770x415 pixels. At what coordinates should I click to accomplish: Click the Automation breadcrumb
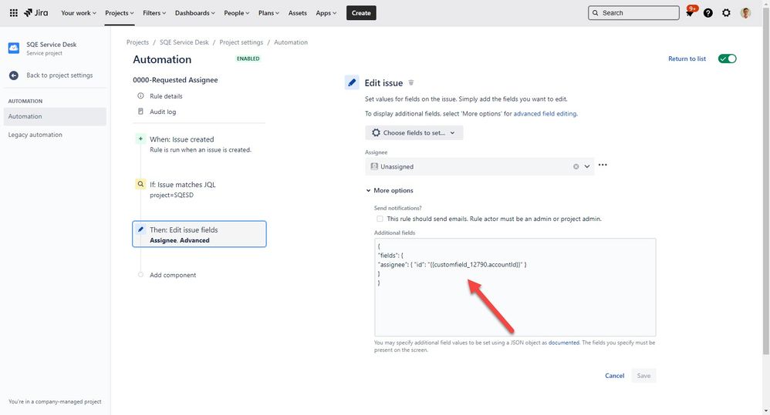[x=291, y=42]
